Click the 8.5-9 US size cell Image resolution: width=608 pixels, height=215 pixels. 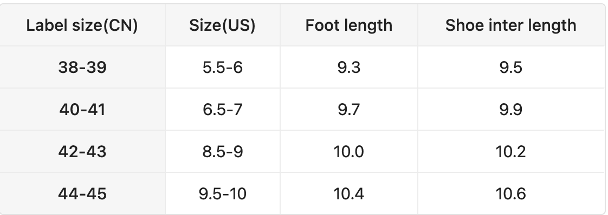click(223, 152)
